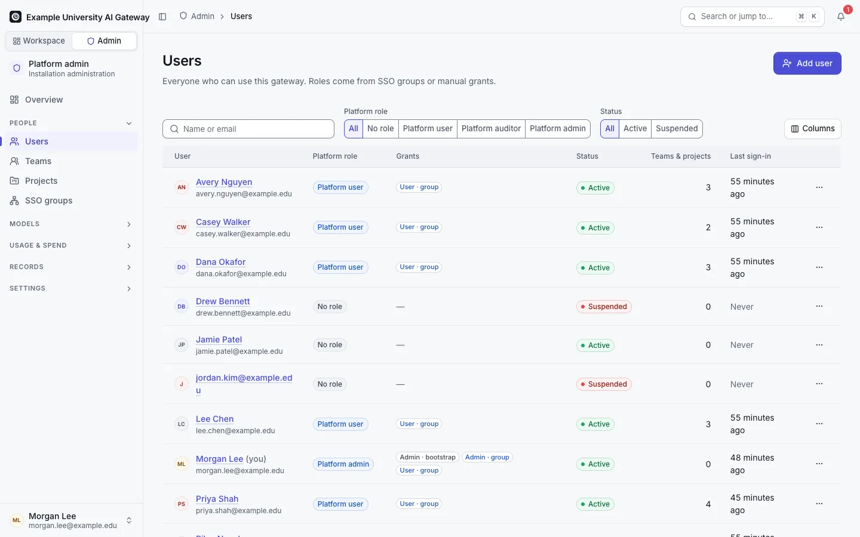Open Priya Shah's user profile link
Image resolution: width=860 pixels, height=537 pixels.
tap(217, 499)
